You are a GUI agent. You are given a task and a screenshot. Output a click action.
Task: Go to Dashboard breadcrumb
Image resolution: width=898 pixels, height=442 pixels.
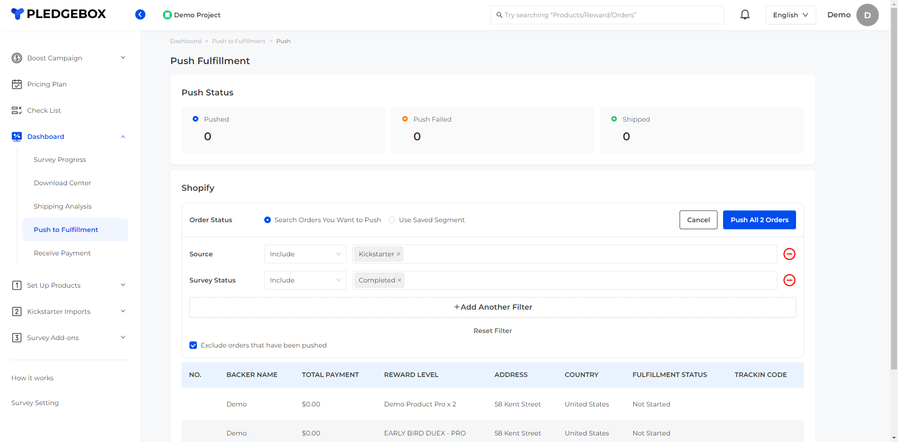pyautogui.click(x=186, y=41)
